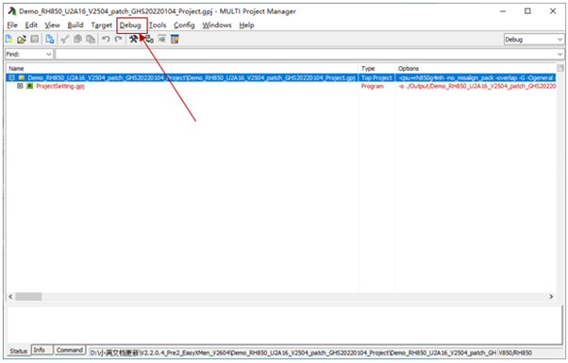Screen dimensions: 568x363
Task: Open the Config menu
Action: pos(184,25)
